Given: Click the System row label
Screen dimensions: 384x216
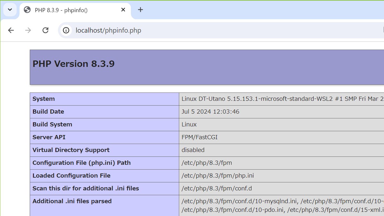Looking at the screenshot, I should click(x=44, y=99).
